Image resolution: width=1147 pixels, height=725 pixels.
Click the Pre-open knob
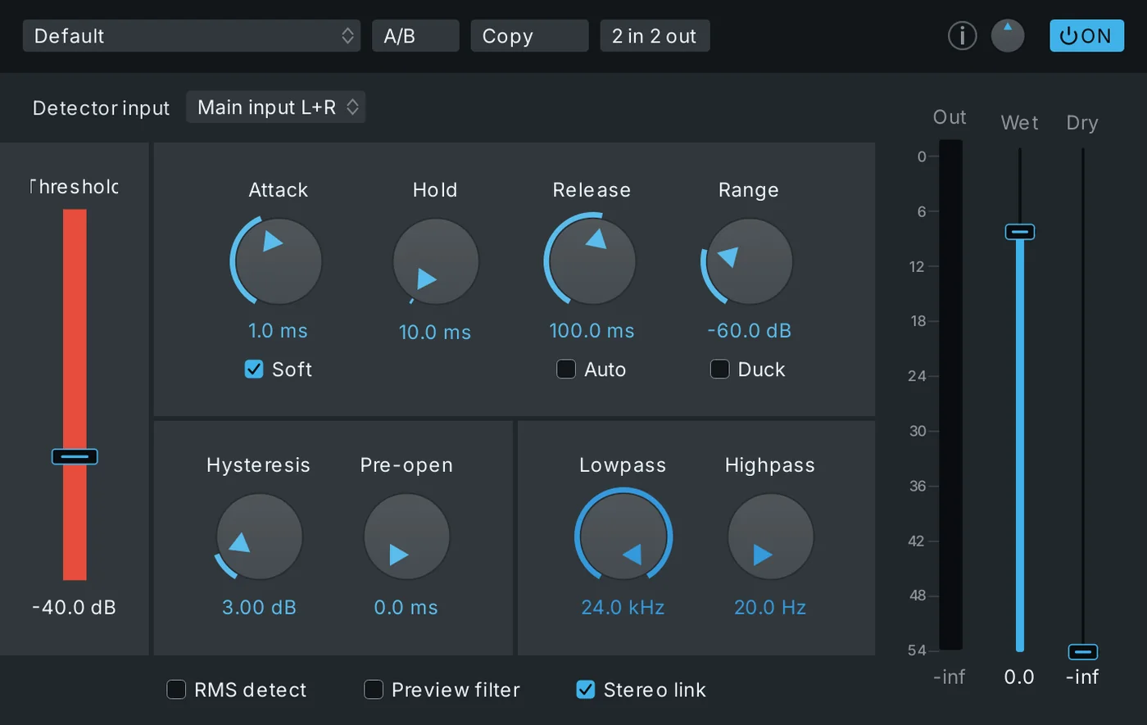[406, 537]
